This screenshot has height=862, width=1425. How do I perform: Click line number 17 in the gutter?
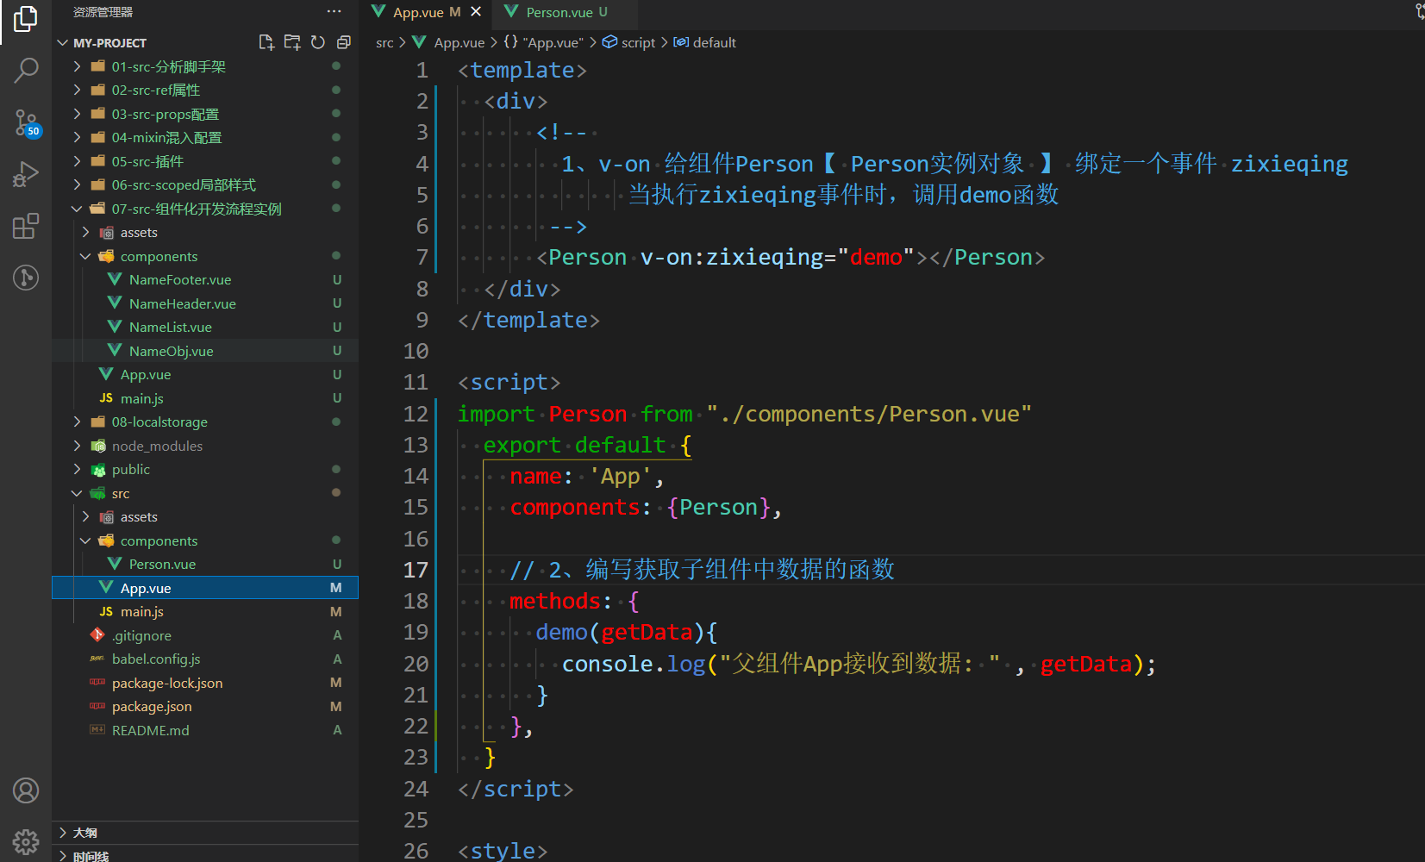pyautogui.click(x=416, y=570)
